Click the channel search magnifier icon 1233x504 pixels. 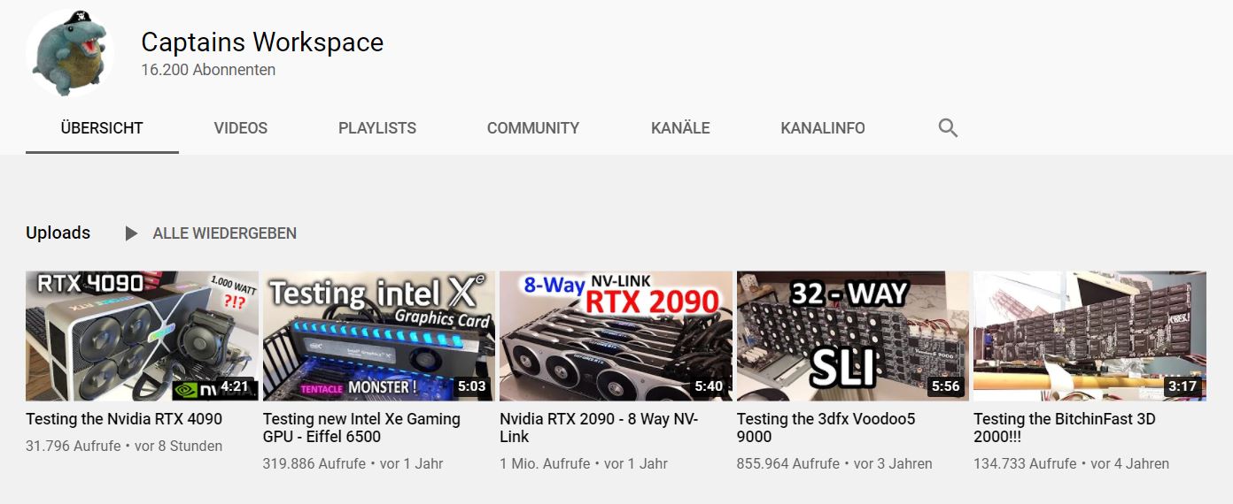[948, 128]
